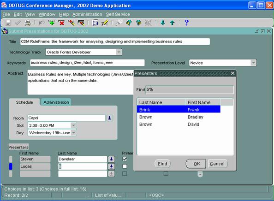The height and width of the screenshot is (201, 274).
Task: Click OK in Presenters dialog
Action: pos(196,164)
